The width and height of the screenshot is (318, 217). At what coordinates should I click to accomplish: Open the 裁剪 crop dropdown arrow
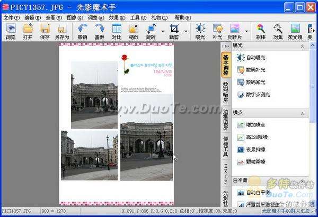[186, 31]
